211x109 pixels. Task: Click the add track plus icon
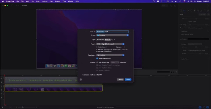pyautogui.click(x=10, y=107)
